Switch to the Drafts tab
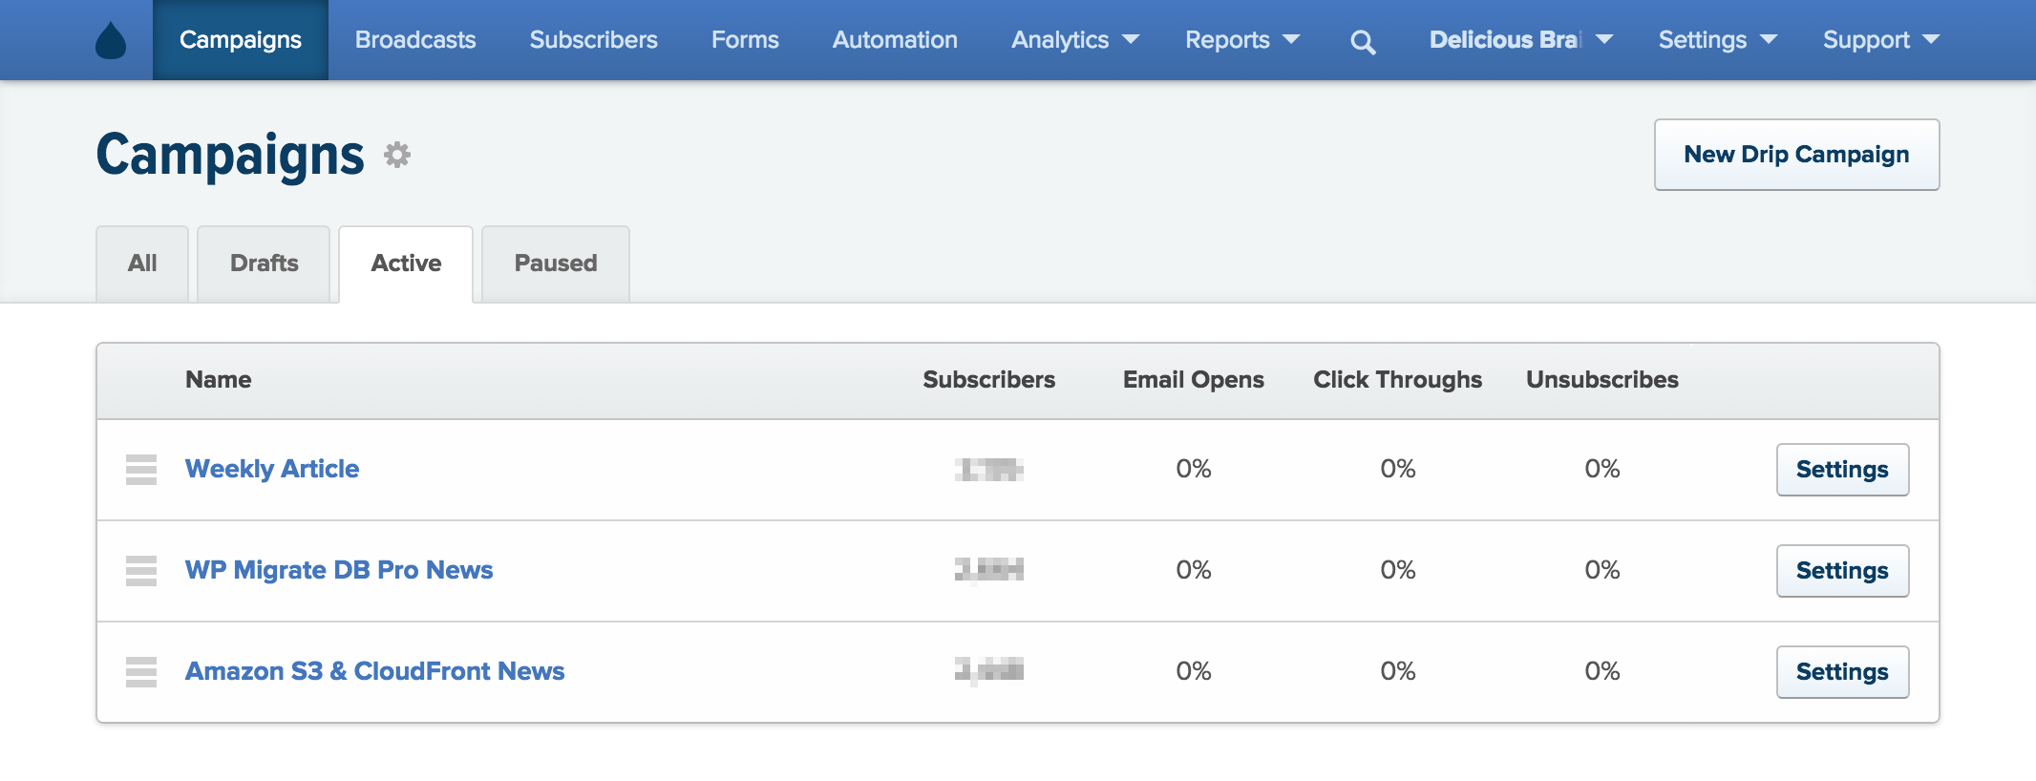Screen dimensions: 2036x781 click(x=264, y=264)
